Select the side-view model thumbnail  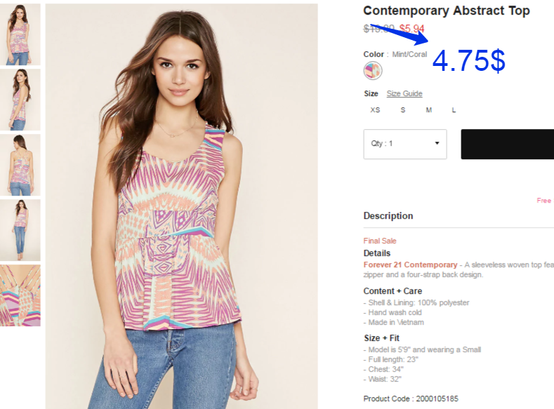point(20,100)
